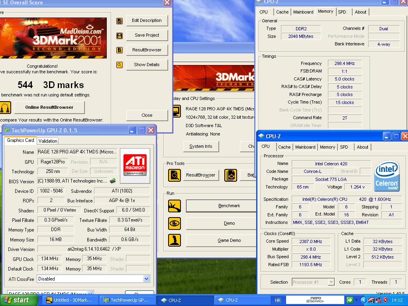This screenshot has width=408, height=306.
Task: Click the Show Details magnifier icon
Action: point(120,65)
